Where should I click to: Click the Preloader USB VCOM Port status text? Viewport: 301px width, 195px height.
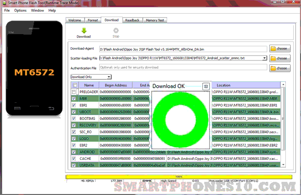pos(234,181)
